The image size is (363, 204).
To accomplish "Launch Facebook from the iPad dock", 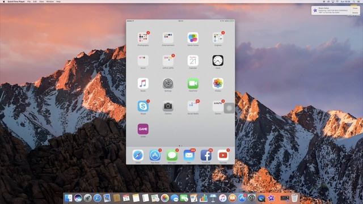I will (206, 155).
